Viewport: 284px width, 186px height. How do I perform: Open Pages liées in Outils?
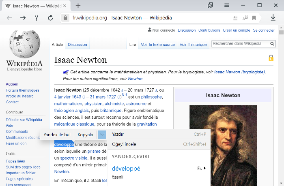click(15, 161)
